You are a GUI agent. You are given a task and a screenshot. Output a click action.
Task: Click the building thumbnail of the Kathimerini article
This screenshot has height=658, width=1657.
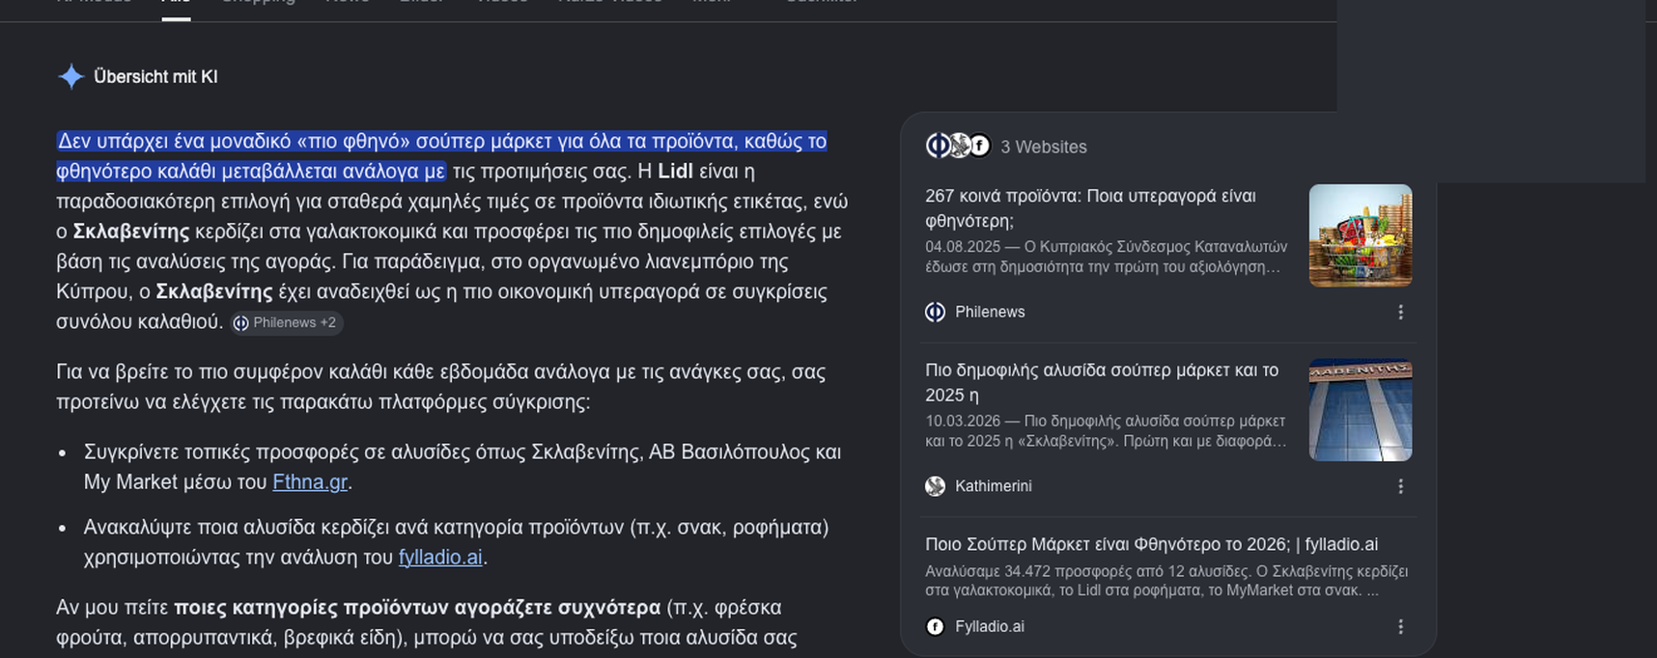[x=1360, y=410]
